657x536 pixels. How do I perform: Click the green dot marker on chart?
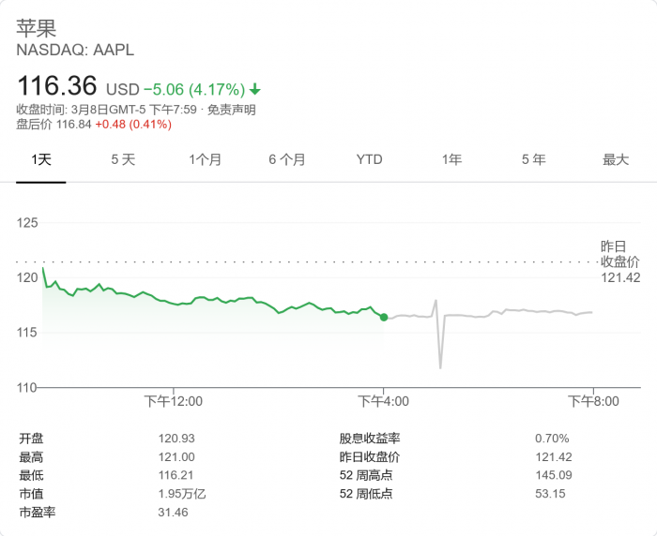coord(384,317)
